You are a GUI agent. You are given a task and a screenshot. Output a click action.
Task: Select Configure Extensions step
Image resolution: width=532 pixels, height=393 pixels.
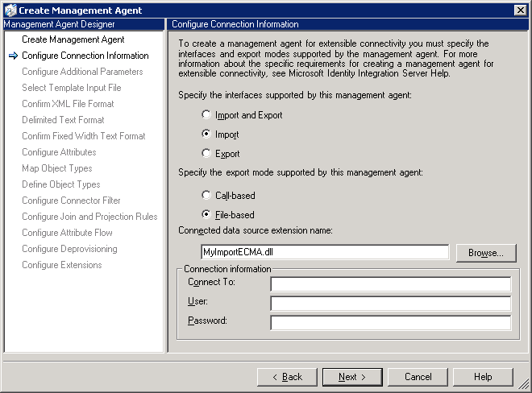pyautogui.click(x=62, y=265)
